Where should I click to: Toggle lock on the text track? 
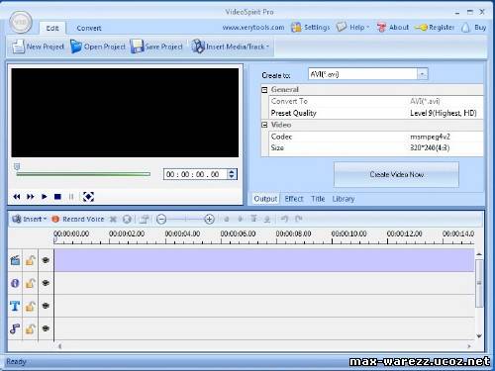coord(31,306)
